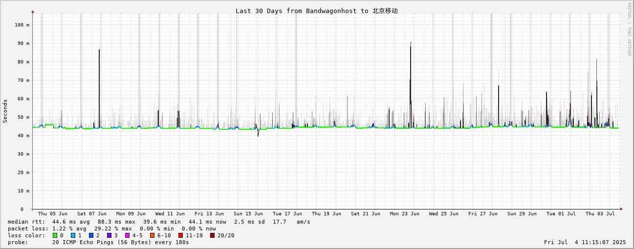Click the 'Thu 05 Jun' date label
Viewport: 634px width, 249px height.
click(x=53, y=213)
